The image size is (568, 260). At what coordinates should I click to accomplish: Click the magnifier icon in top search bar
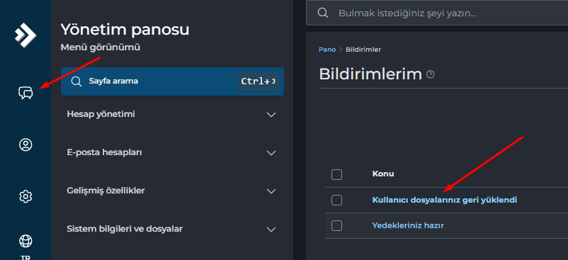click(x=323, y=13)
